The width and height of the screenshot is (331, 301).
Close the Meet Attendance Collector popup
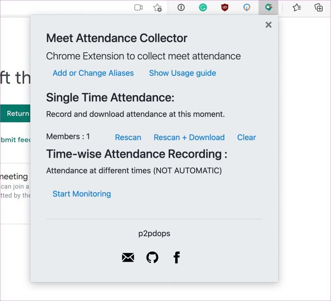268,25
